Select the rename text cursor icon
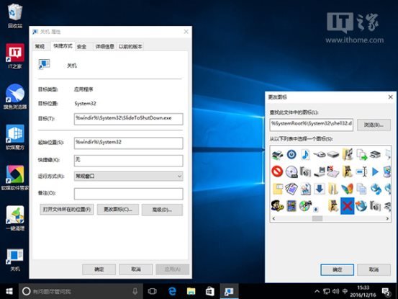The height and width of the screenshot is (299, 398). 361,171
